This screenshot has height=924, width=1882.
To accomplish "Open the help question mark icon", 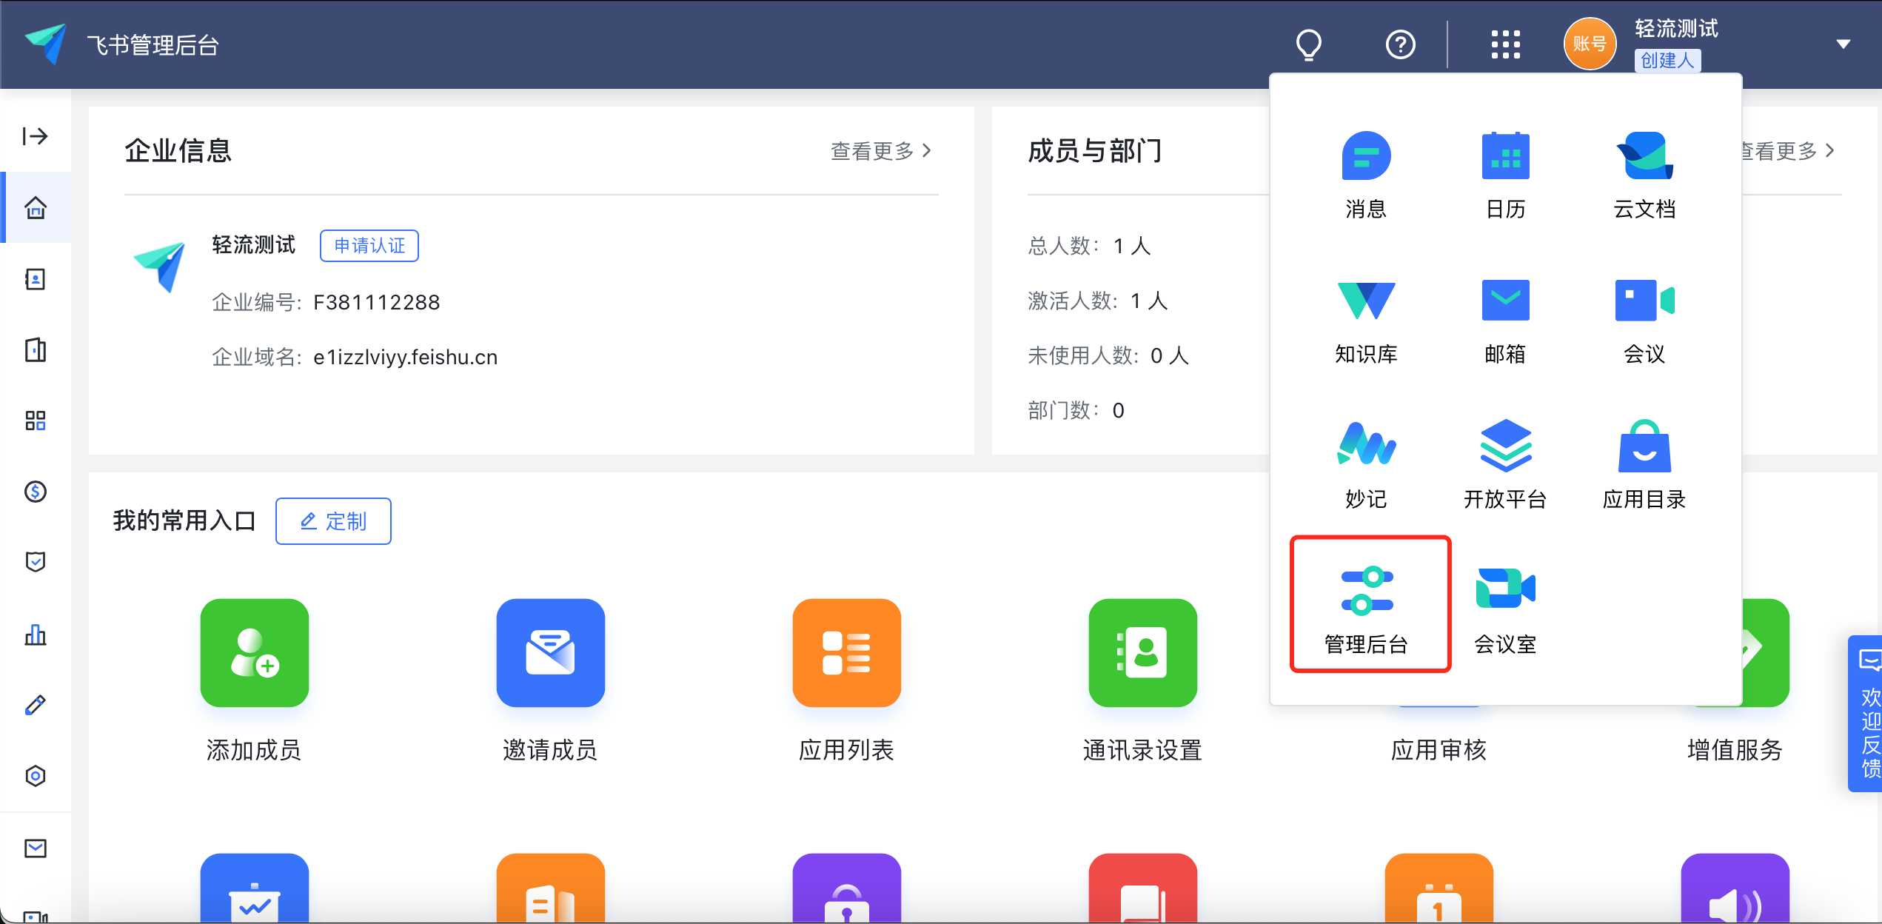I will (1400, 44).
